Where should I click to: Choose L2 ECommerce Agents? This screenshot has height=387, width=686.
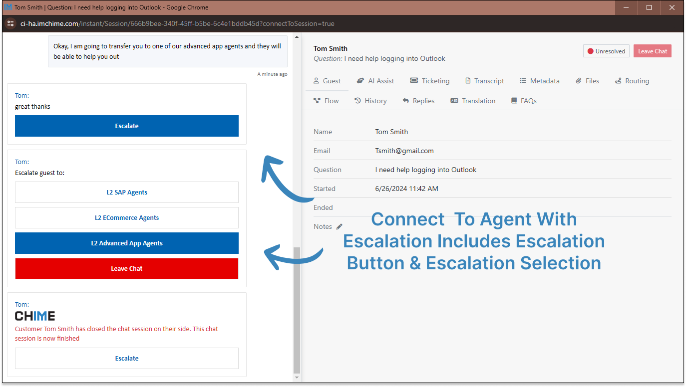coord(126,217)
